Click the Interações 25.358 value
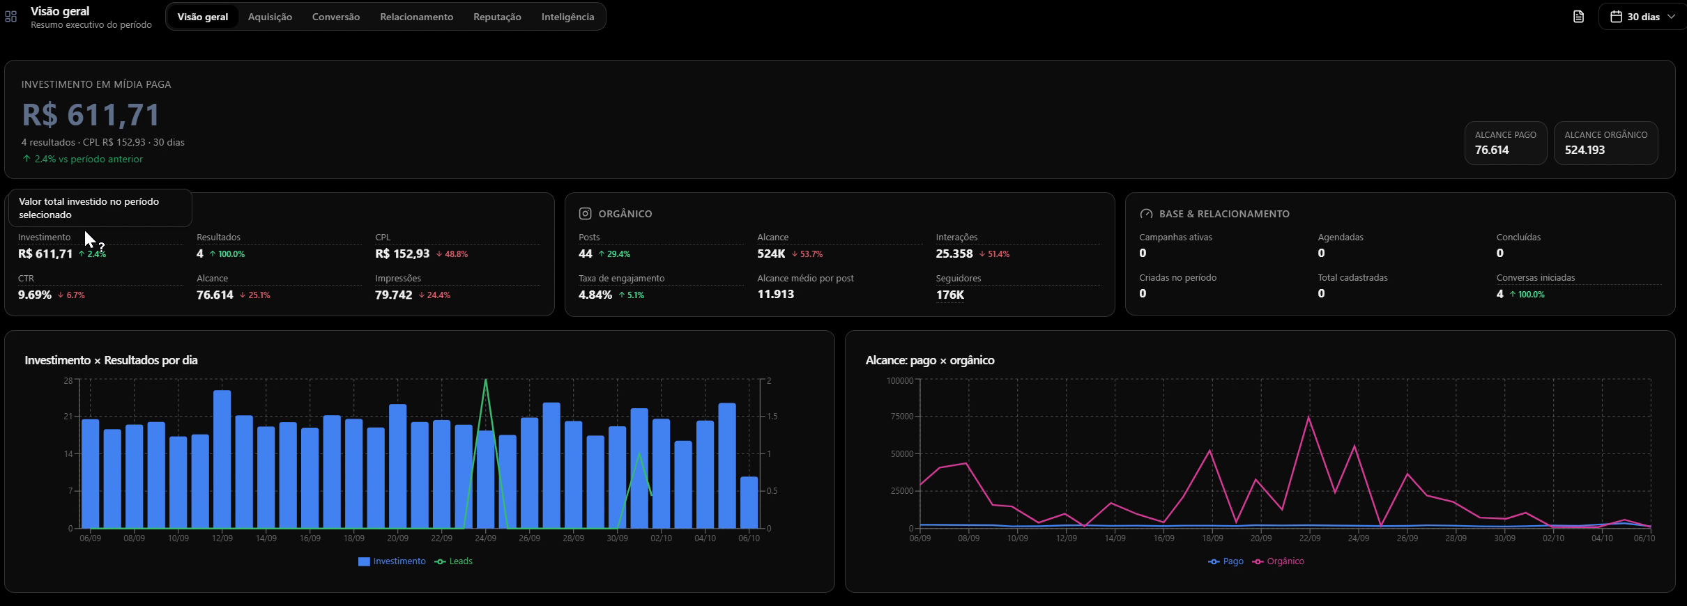Screen dimensions: 1687x606 (954, 254)
